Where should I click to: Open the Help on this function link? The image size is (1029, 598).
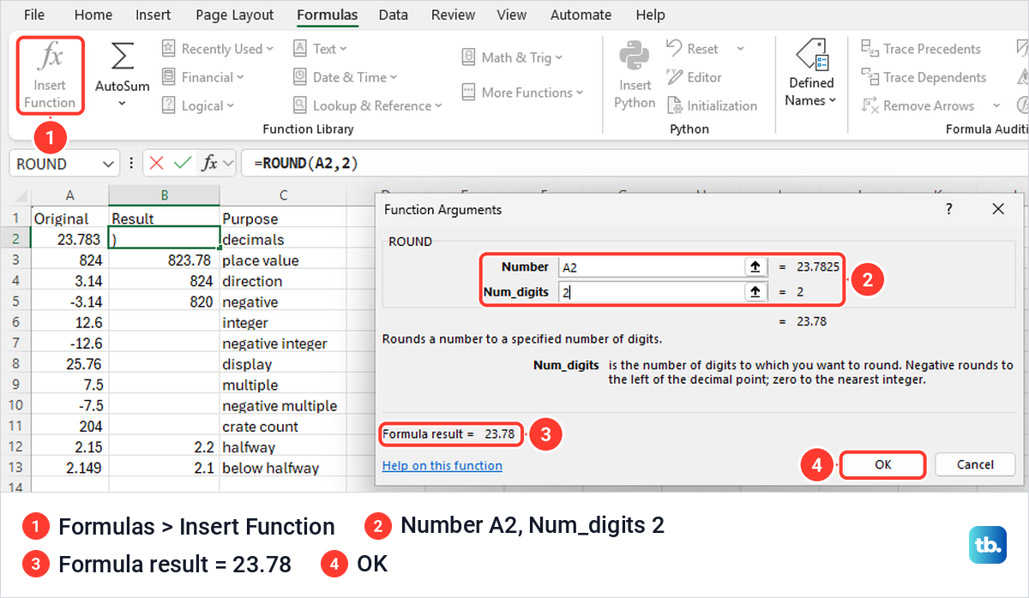442,465
